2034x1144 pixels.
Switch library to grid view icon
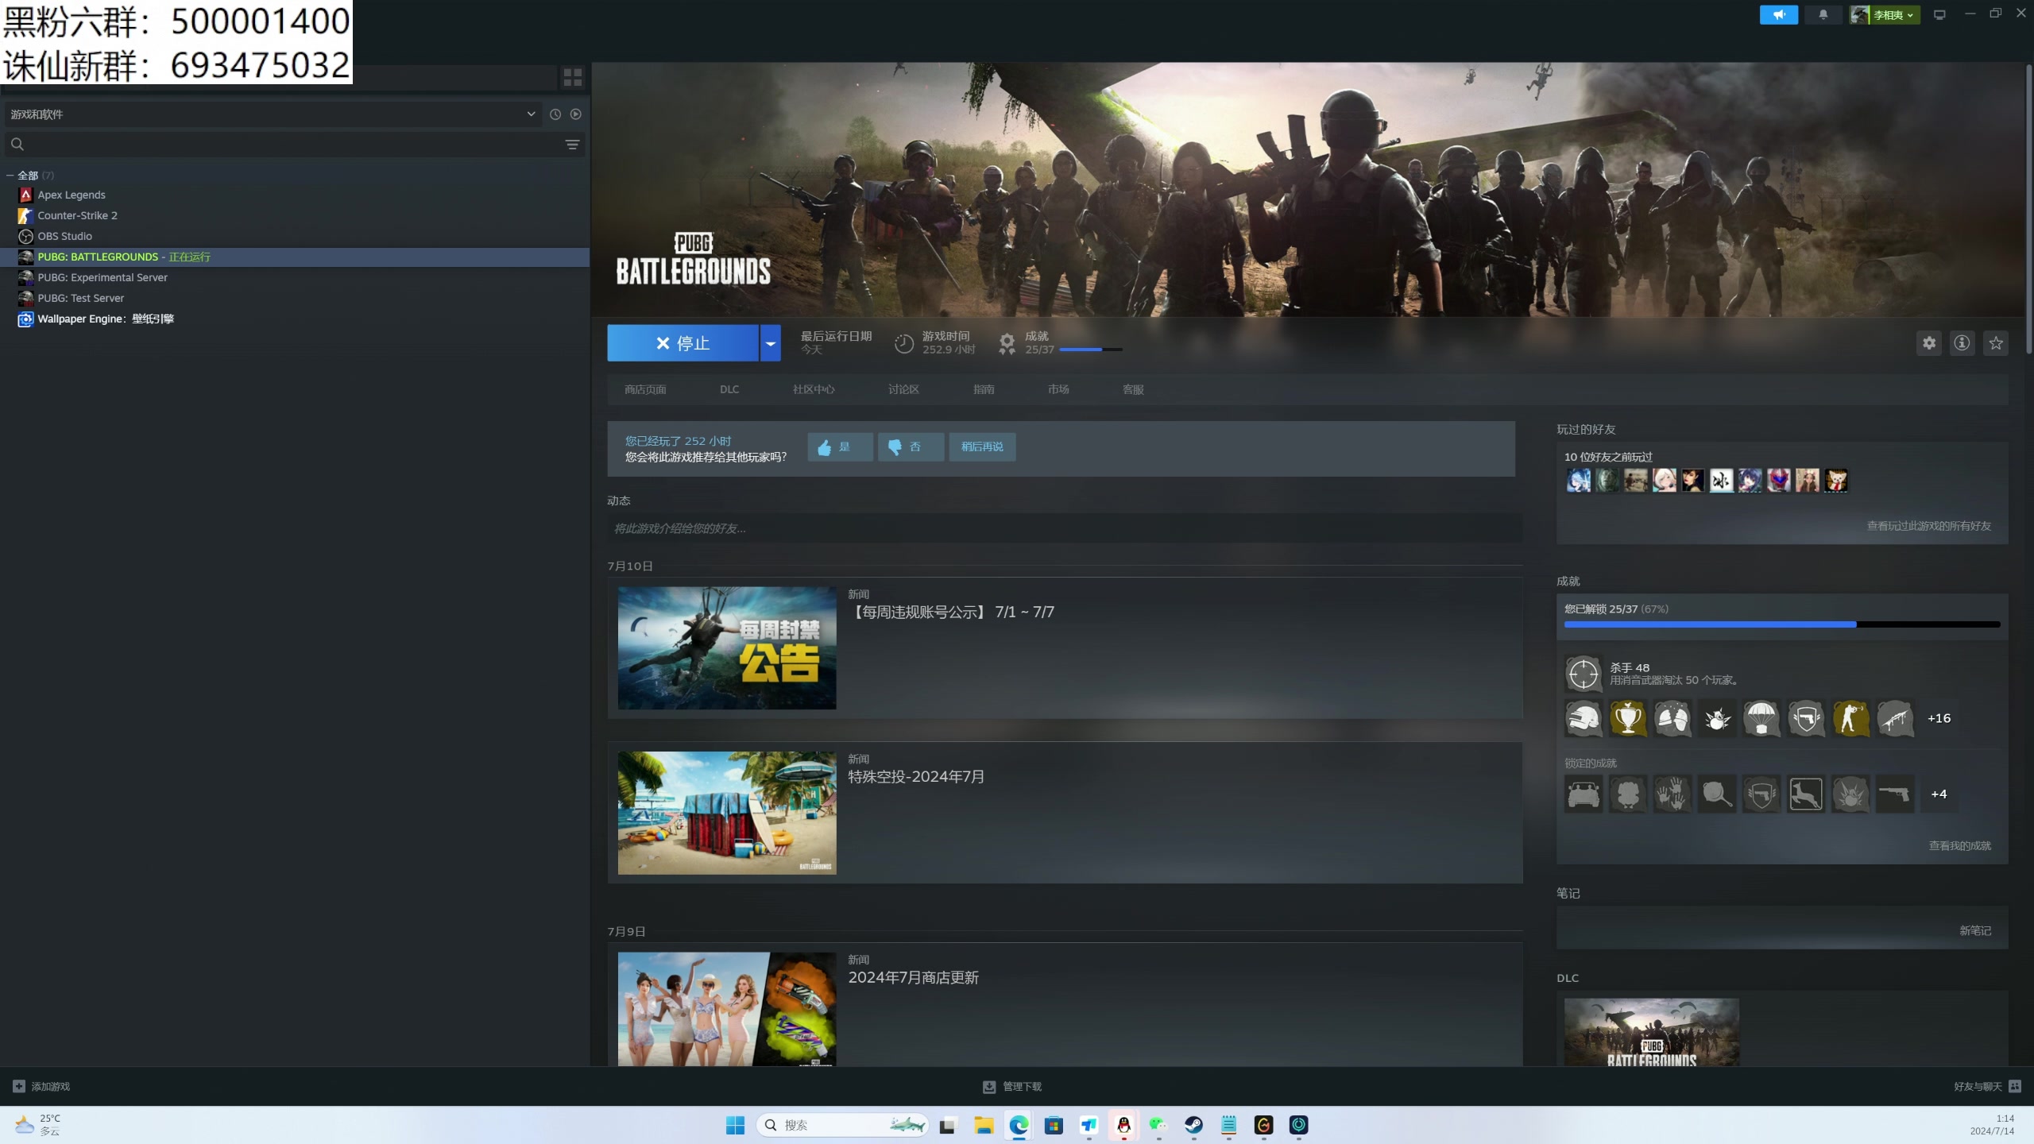(573, 77)
